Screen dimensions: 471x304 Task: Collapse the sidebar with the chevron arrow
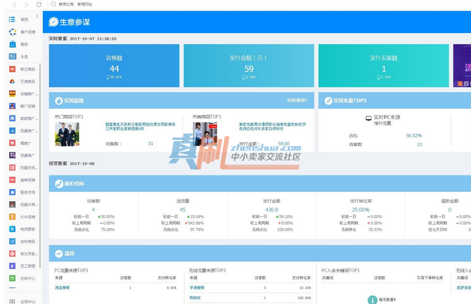coord(37,16)
